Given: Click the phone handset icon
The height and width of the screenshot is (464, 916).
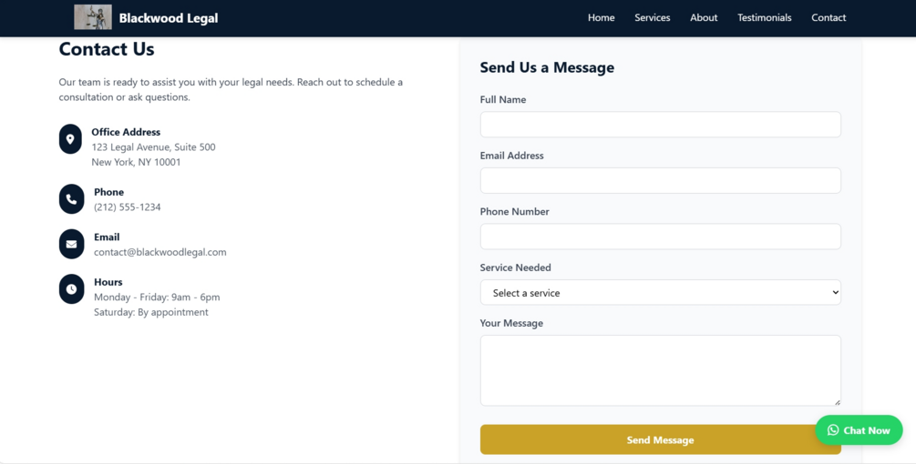Looking at the screenshot, I should coord(71,199).
